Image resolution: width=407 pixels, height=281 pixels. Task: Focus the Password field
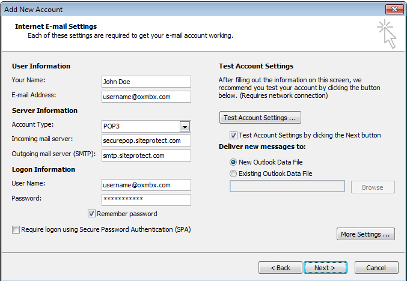[x=146, y=199]
